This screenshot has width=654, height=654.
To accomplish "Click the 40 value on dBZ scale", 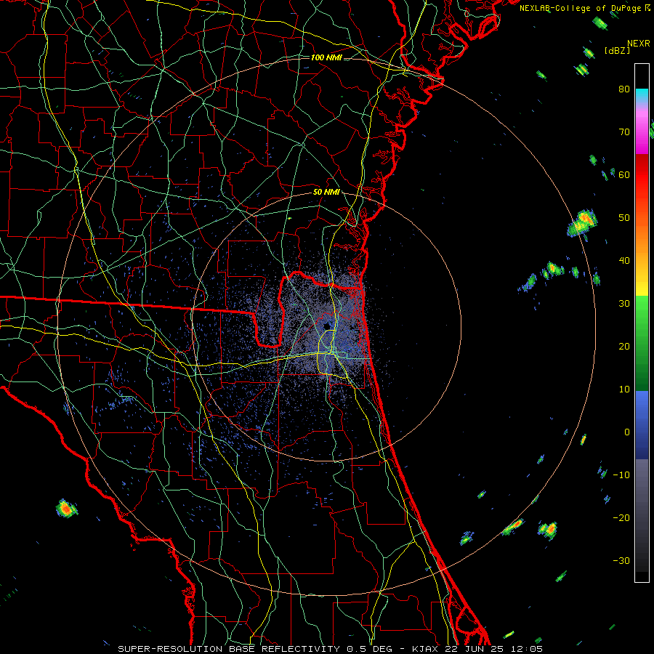I will (x=624, y=261).
